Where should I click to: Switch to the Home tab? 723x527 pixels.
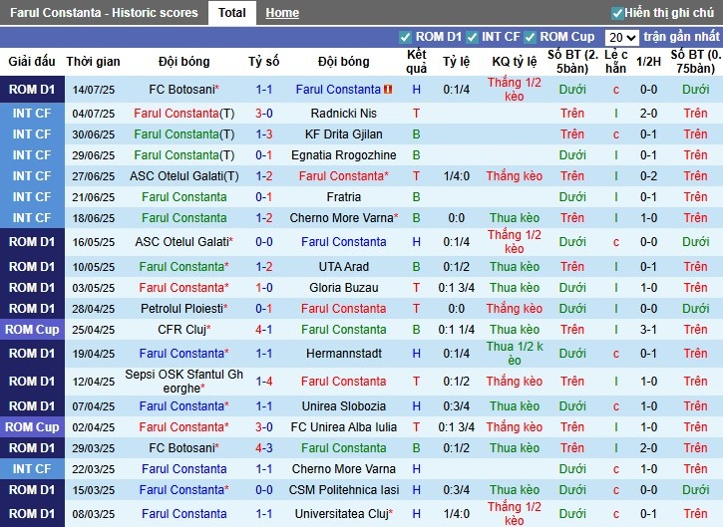tap(282, 13)
